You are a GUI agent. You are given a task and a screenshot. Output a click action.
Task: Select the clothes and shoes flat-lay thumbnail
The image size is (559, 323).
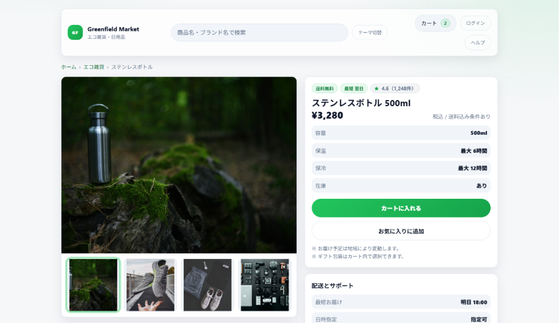click(207, 285)
